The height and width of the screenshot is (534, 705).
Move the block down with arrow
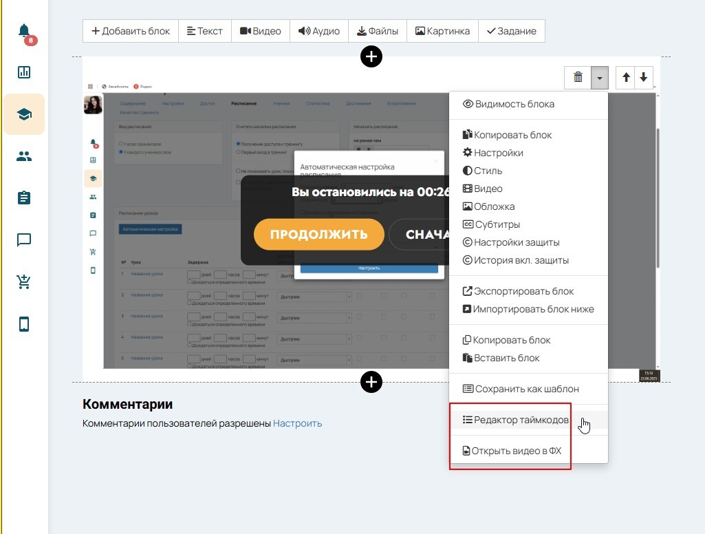coord(643,78)
